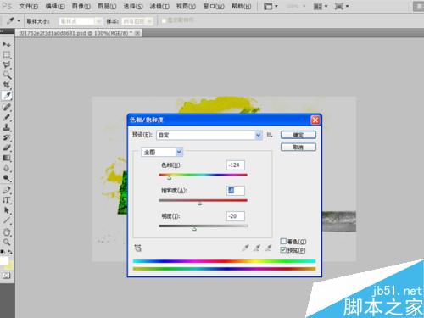Close the psd document tab
The image size is (424, 318).
click(137, 33)
